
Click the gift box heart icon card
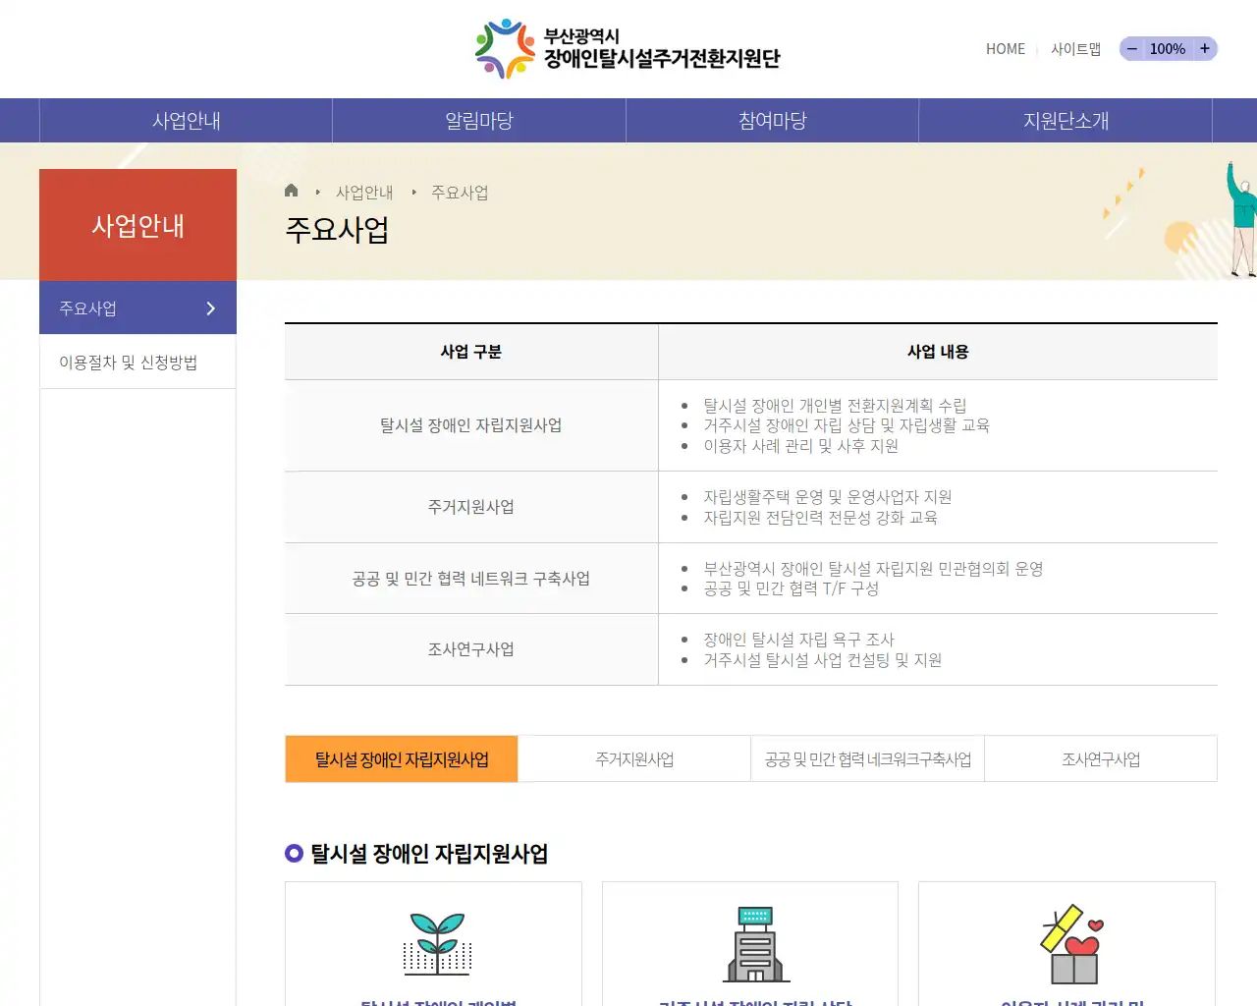click(1066, 944)
